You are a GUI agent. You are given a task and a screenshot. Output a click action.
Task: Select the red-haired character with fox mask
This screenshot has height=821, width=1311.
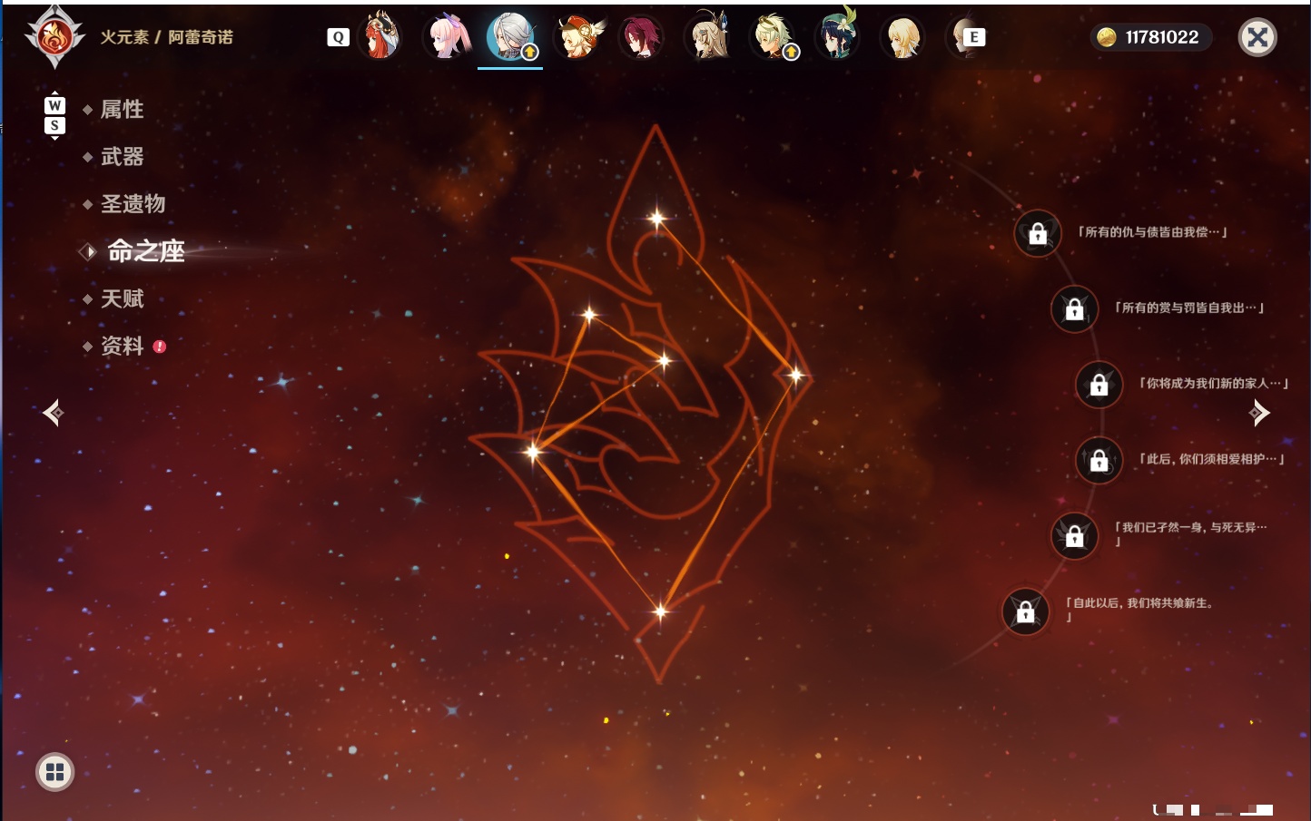pos(381,37)
